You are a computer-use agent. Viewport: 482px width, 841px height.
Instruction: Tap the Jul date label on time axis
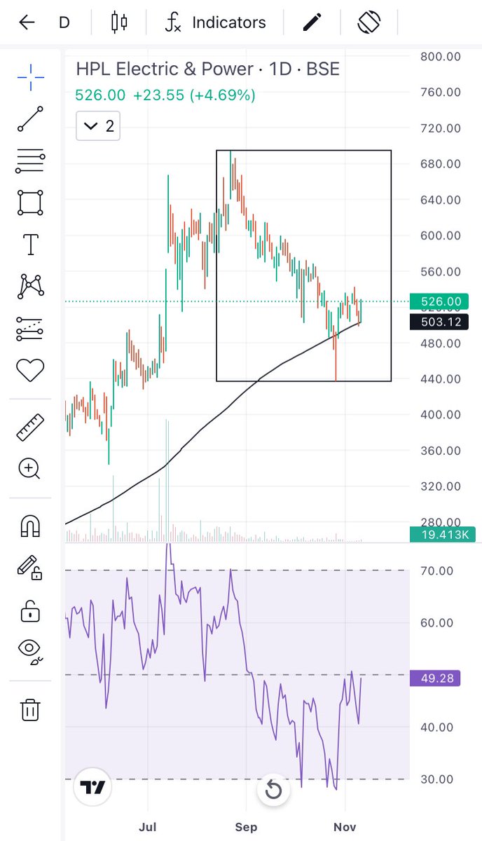point(148,827)
